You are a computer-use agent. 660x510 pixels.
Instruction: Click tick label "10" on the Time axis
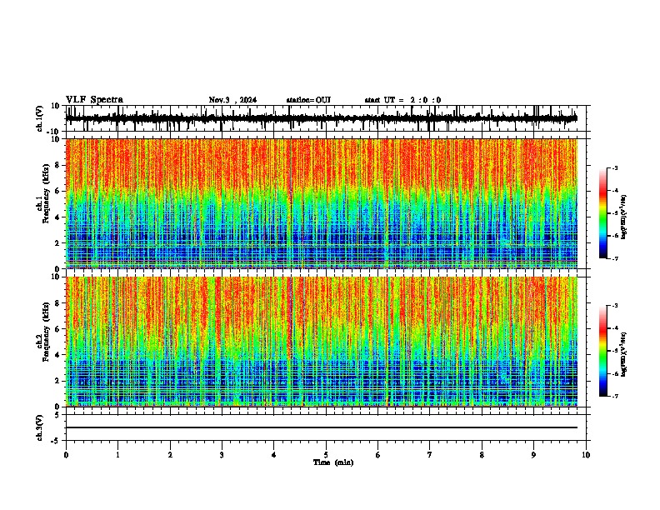click(586, 455)
